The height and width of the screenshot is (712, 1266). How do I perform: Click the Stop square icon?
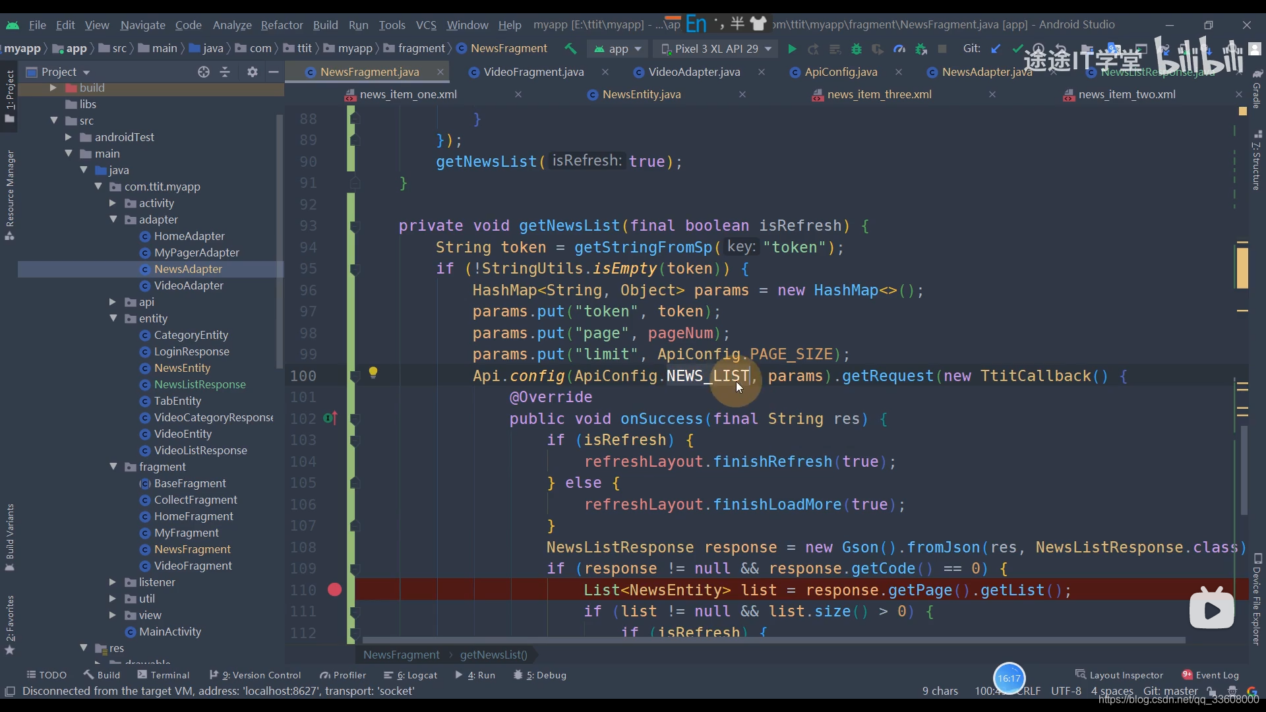[942, 49]
